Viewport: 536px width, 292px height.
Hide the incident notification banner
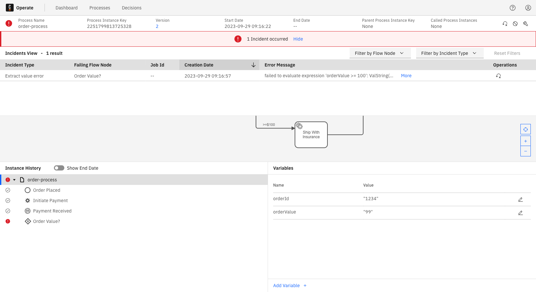[298, 39]
